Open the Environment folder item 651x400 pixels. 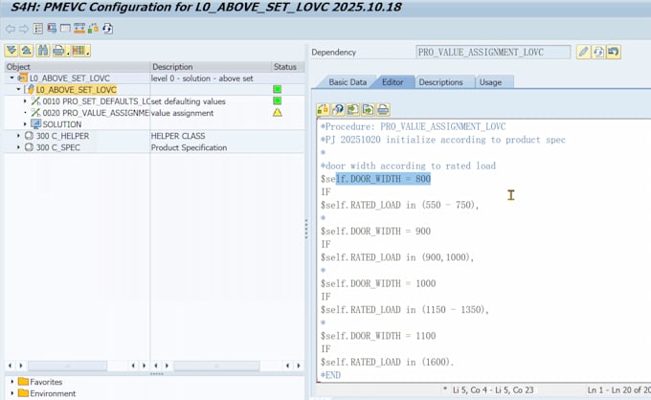click(53, 393)
